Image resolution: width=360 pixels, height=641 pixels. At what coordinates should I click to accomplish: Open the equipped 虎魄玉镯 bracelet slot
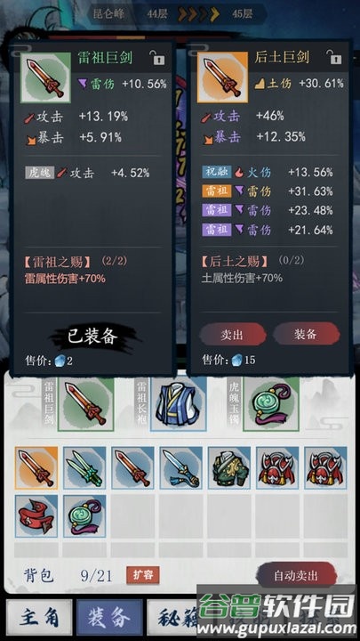271,404
